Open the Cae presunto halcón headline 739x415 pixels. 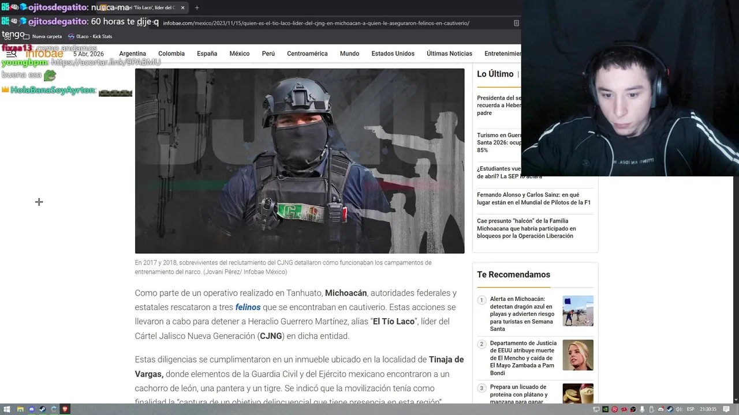(526, 228)
